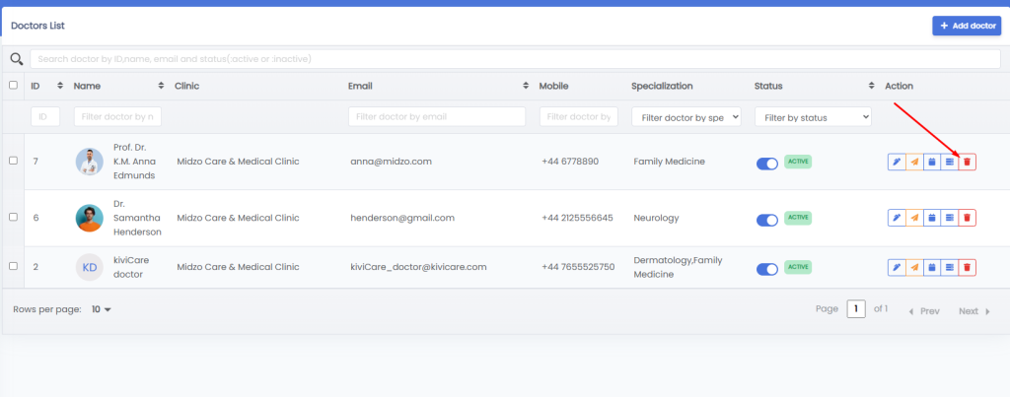Click the red trash icon for Samantha Henderson

[x=967, y=218]
